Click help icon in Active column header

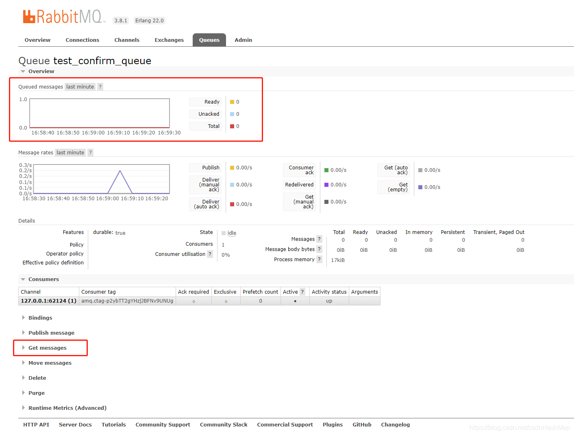(302, 292)
